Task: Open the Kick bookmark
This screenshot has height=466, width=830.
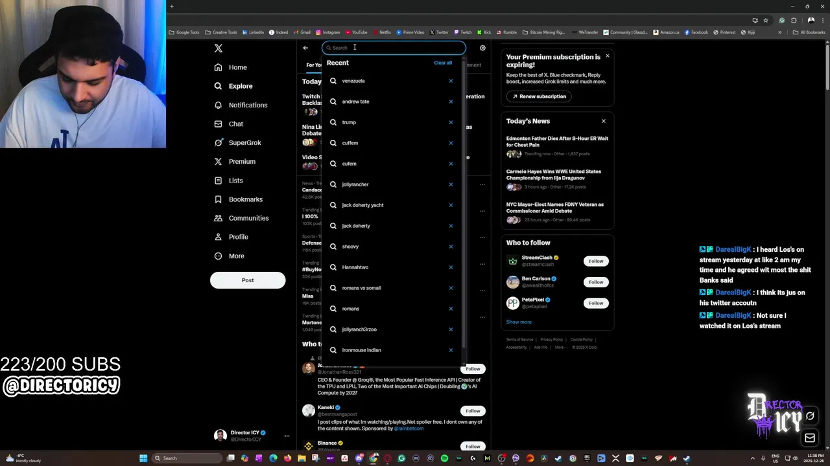Action: 484,32
